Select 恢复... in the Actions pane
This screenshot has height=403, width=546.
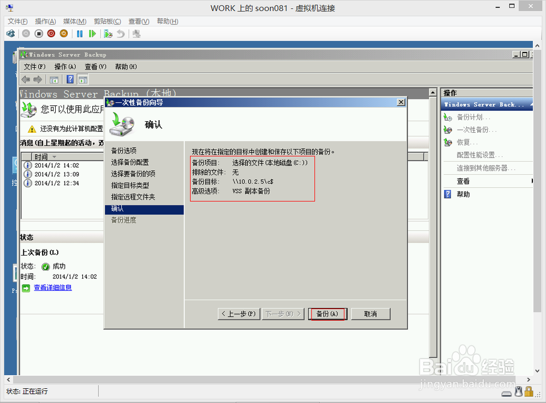[x=467, y=143]
